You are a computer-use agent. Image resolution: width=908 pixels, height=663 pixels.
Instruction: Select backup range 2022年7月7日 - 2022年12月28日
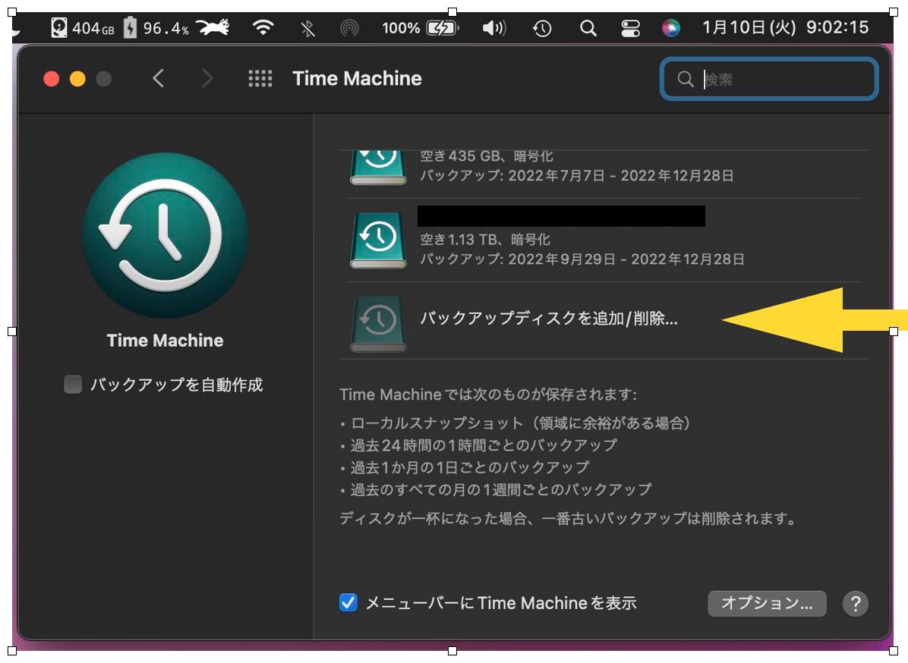pyautogui.click(x=621, y=175)
